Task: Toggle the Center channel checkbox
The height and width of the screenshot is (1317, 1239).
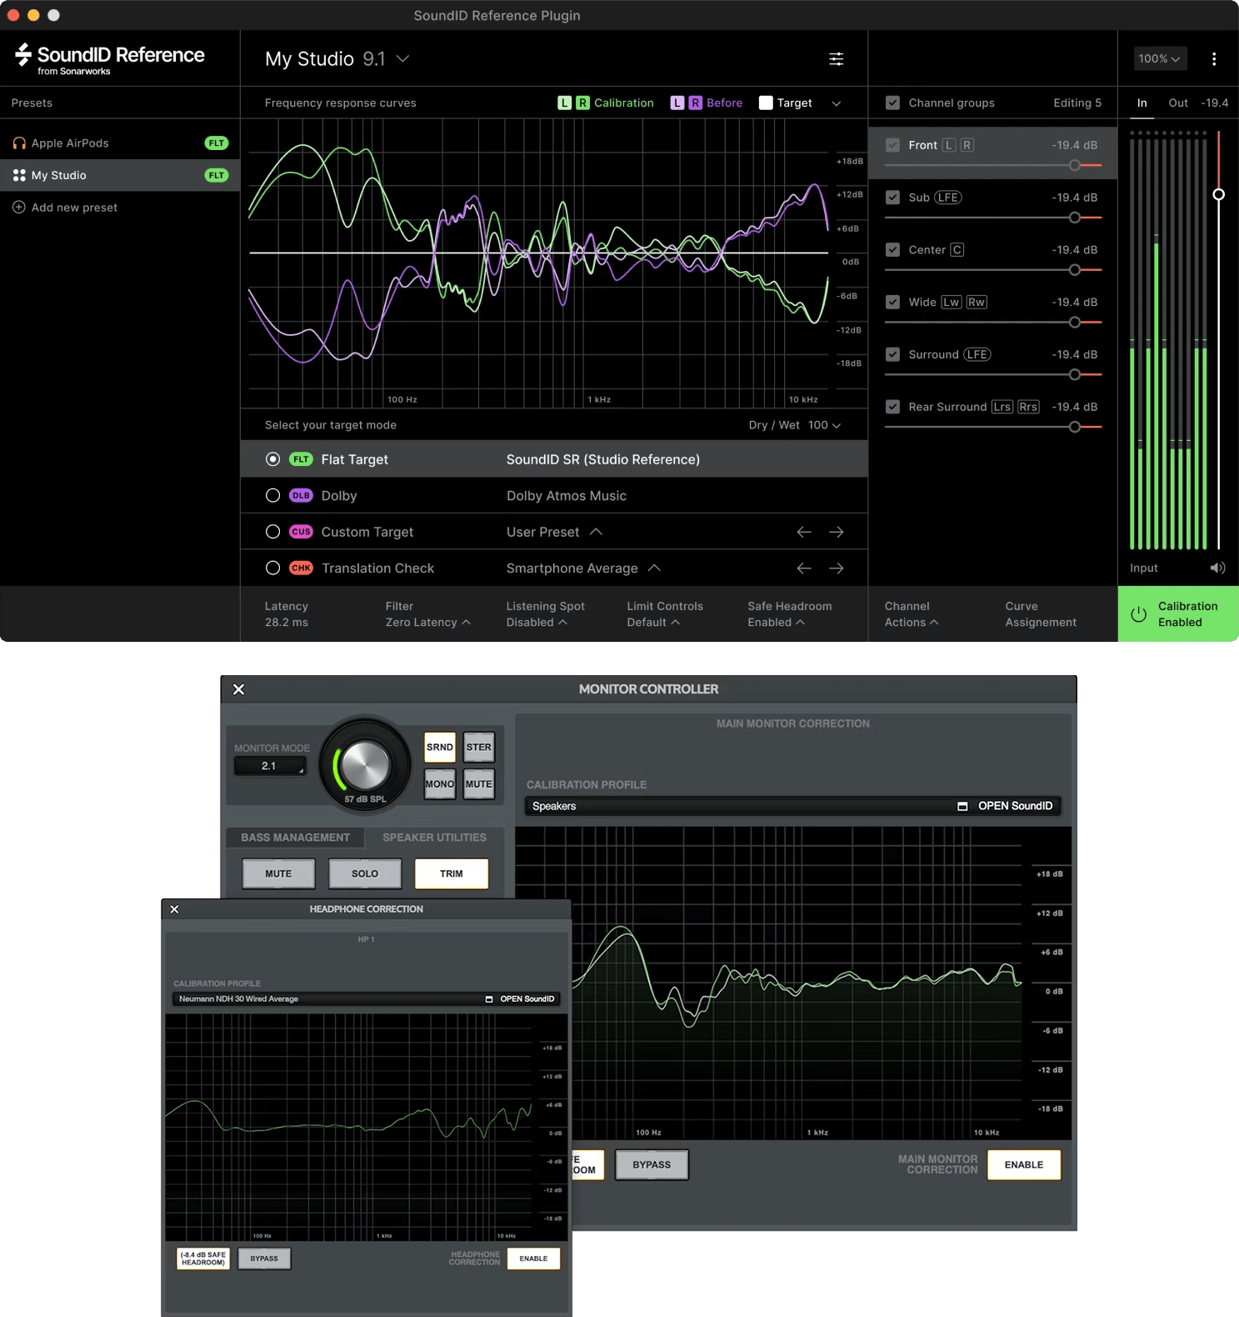Action: click(892, 250)
